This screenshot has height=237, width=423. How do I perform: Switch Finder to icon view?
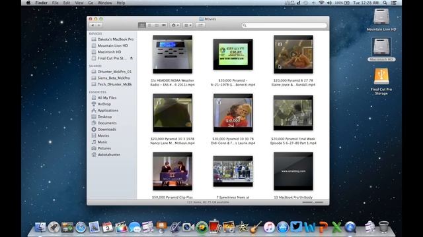(142, 25)
